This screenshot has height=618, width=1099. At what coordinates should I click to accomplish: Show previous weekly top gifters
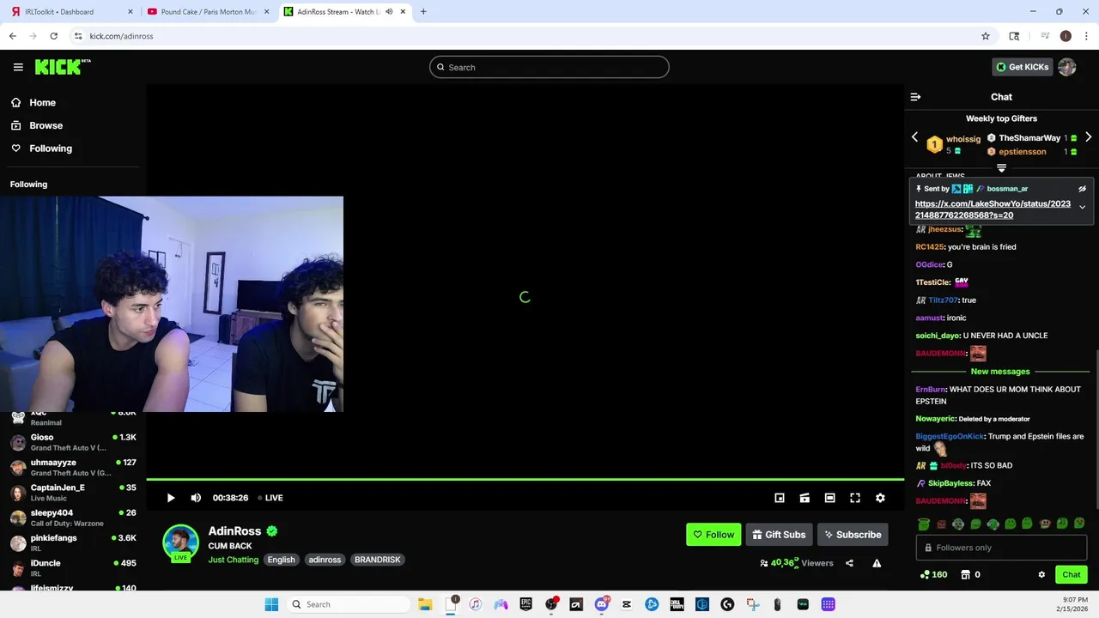[914, 137]
